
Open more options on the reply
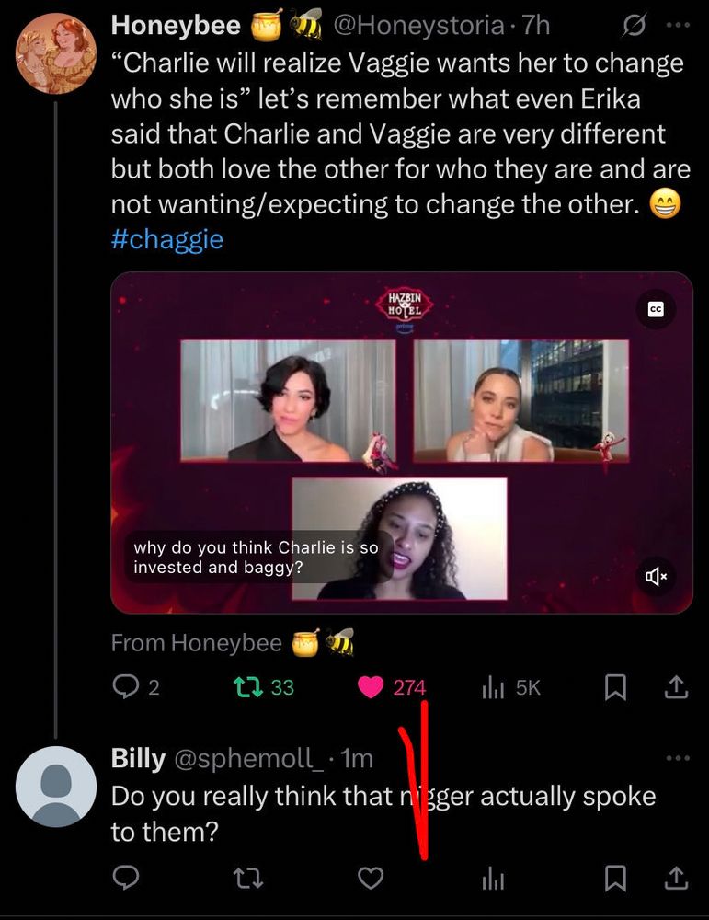pyautogui.click(x=677, y=758)
